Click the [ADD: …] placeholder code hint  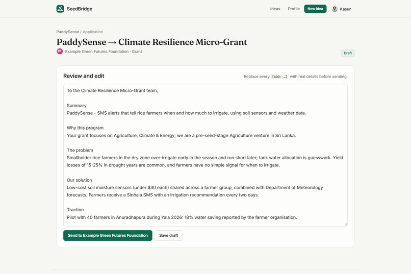click(x=279, y=77)
